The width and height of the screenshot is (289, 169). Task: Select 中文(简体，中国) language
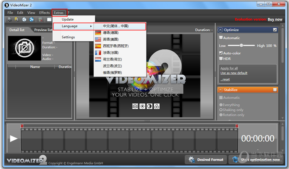click(120, 26)
